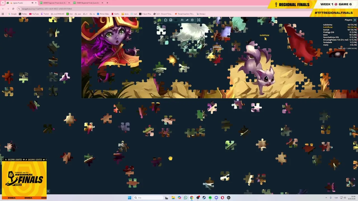Select player EvilOfficial in the list

(x=340, y=27)
